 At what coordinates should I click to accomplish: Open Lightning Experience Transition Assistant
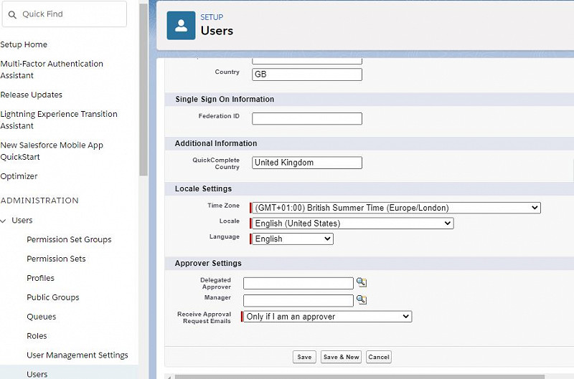click(59, 120)
